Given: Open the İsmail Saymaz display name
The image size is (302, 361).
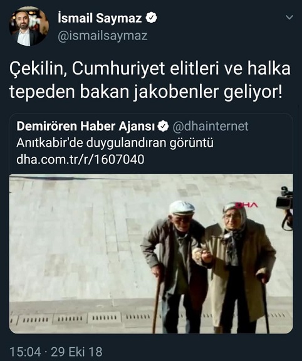Looking at the screenshot, I should pos(100,18).
